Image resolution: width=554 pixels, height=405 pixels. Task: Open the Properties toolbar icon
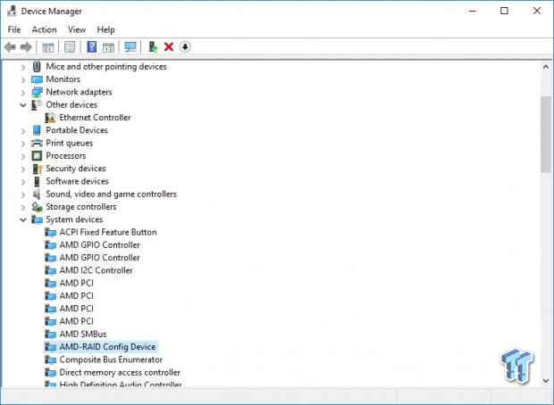point(70,47)
